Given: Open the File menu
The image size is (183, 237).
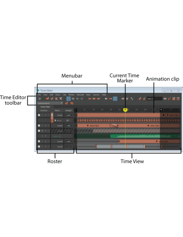Looking at the screenshot, I should point(39,95).
